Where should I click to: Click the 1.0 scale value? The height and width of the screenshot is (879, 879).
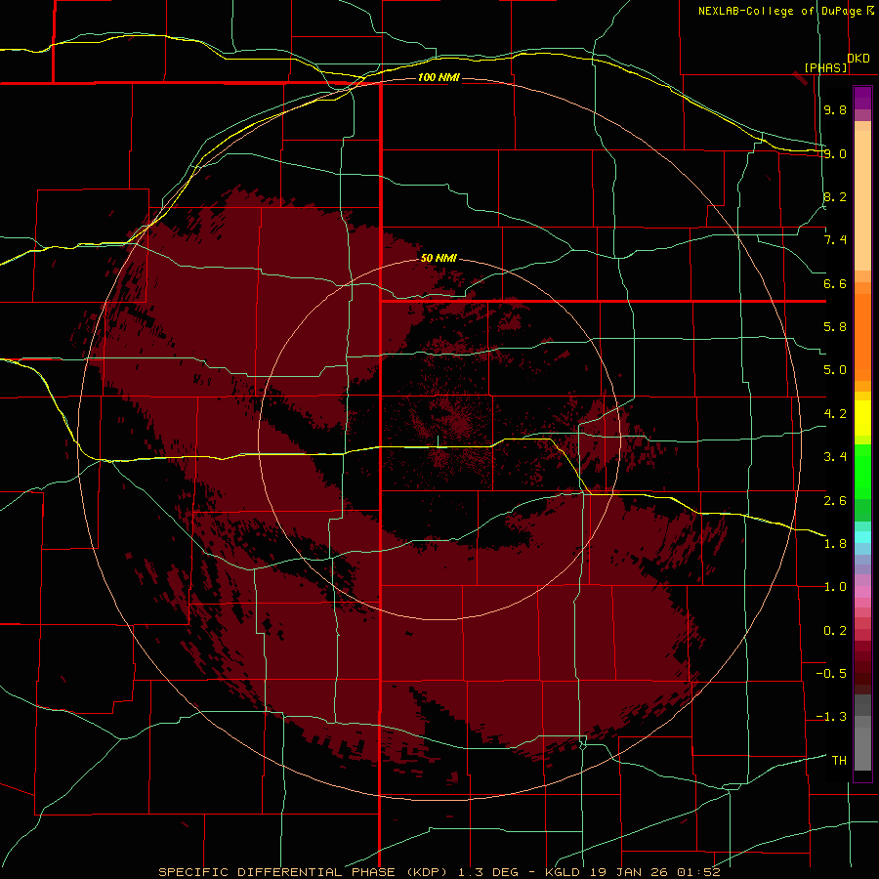click(x=835, y=587)
